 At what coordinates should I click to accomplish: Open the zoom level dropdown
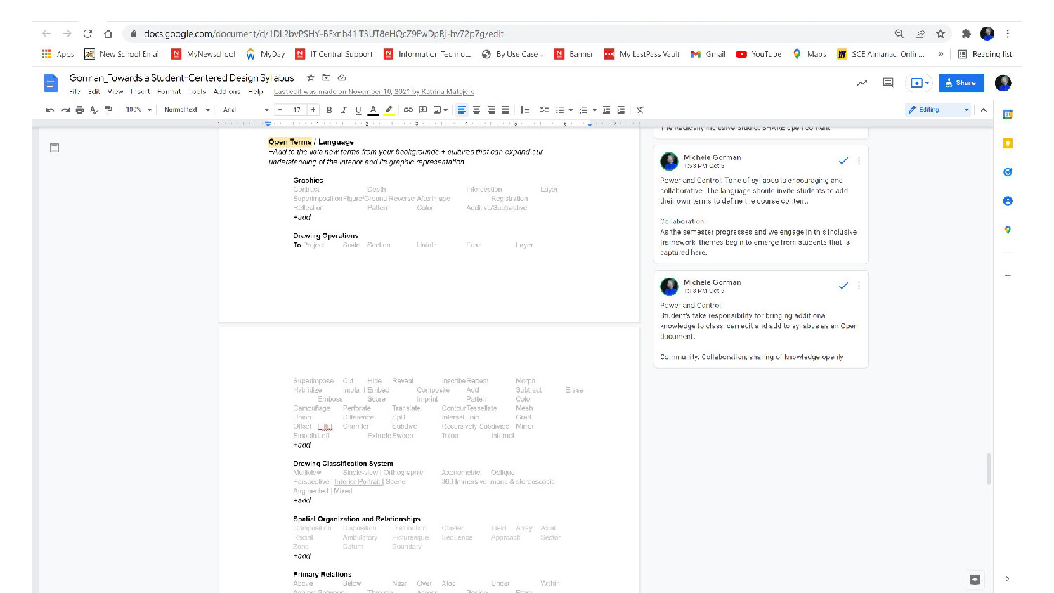click(x=138, y=110)
